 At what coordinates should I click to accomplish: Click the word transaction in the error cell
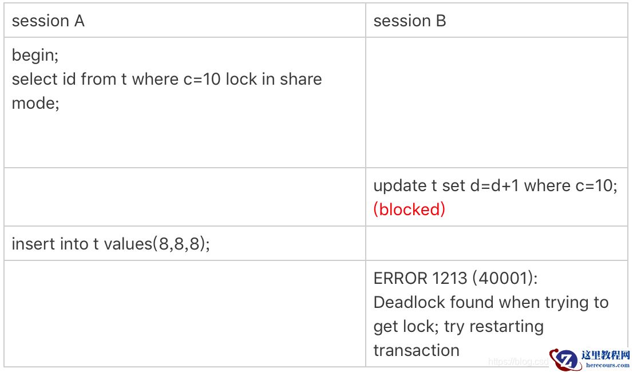coord(416,350)
